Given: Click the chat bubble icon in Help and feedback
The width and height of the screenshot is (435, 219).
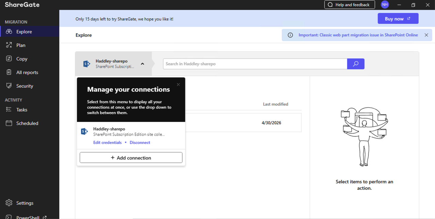Looking at the screenshot, I should pos(330,5).
